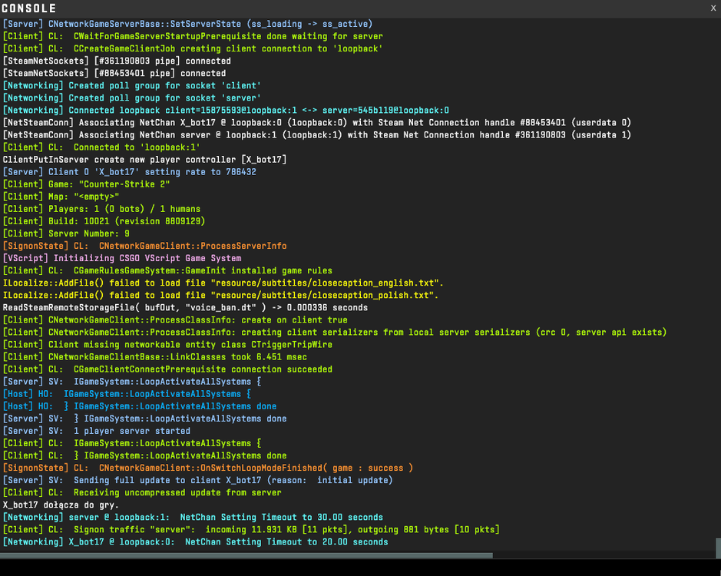Image resolution: width=721 pixels, height=576 pixels.
Task: Select the "X_bot17 dołącza do gry." line
Action: coord(61,505)
